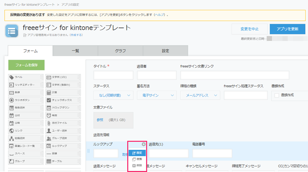The width and height of the screenshot is (308, 172).
Task: Select the 計算 calculator field icon
Action: (49, 92)
